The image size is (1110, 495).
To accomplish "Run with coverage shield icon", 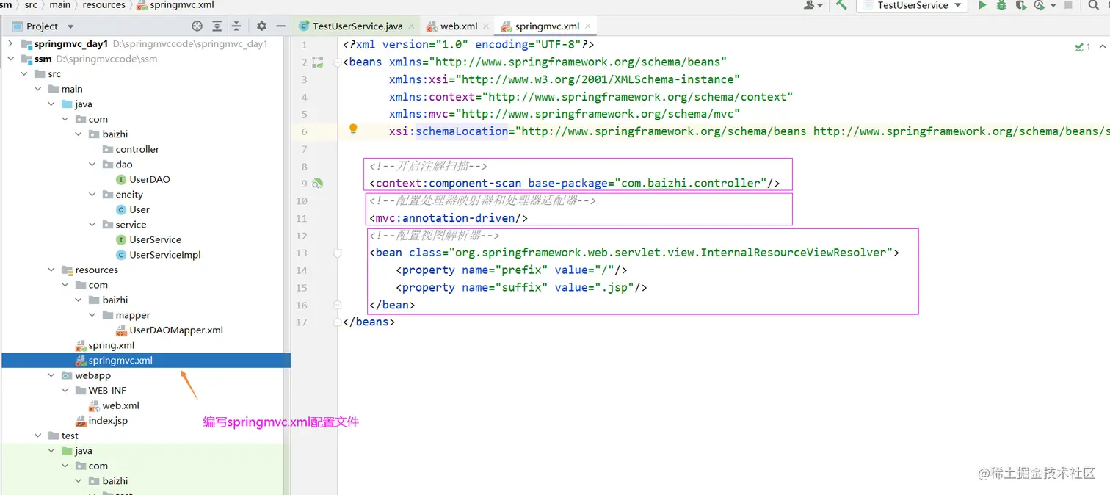I will 1020,5.
